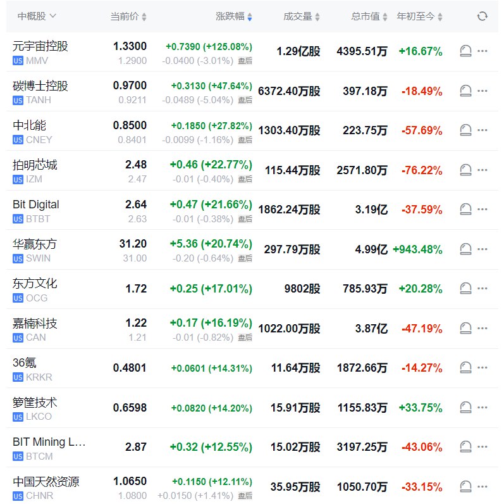Sort by 成交量 column
Screen dimensions: 504x504
click(x=302, y=16)
